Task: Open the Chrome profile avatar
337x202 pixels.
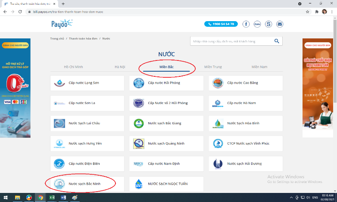Action: [325, 12]
